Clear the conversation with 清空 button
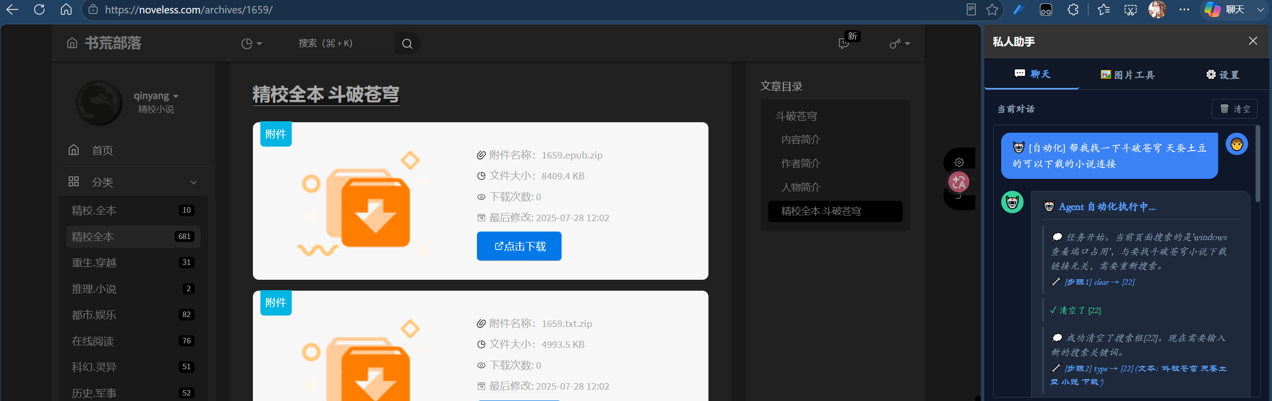Image resolution: width=1272 pixels, height=401 pixels. click(1234, 109)
